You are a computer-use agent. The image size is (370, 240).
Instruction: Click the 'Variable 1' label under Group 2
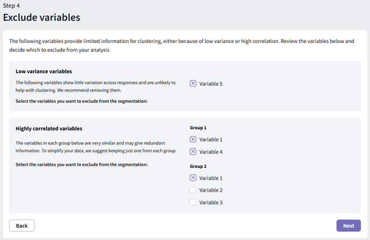pos(211,178)
